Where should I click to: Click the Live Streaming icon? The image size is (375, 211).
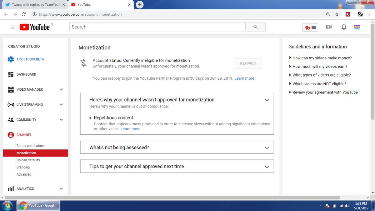tap(11, 104)
